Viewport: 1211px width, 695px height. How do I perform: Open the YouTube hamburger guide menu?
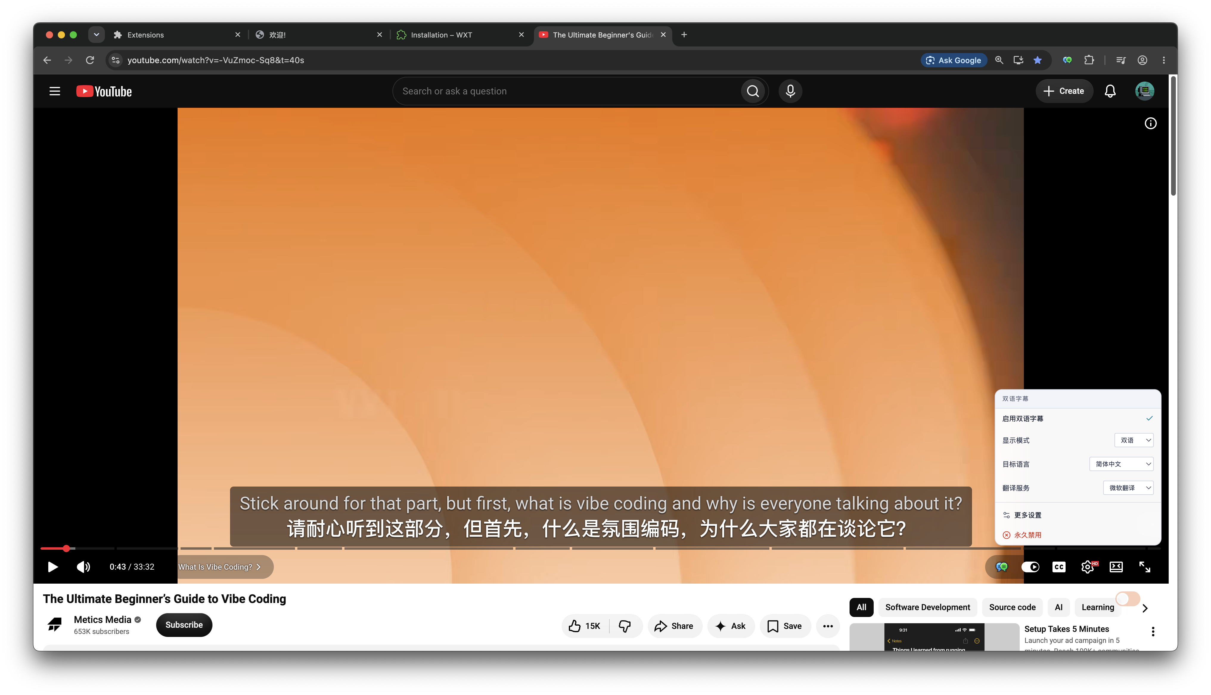(55, 91)
